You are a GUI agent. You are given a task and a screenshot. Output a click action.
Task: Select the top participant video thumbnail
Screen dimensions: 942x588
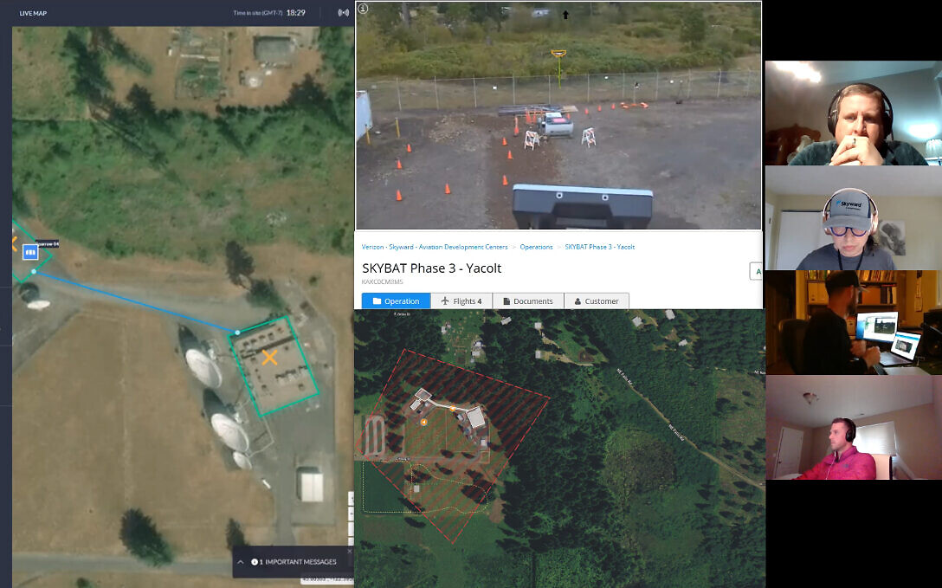[x=853, y=113]
